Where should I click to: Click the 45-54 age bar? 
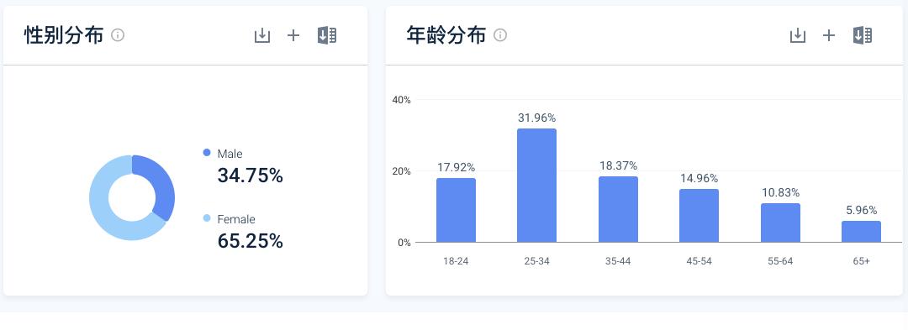point(699,216)
